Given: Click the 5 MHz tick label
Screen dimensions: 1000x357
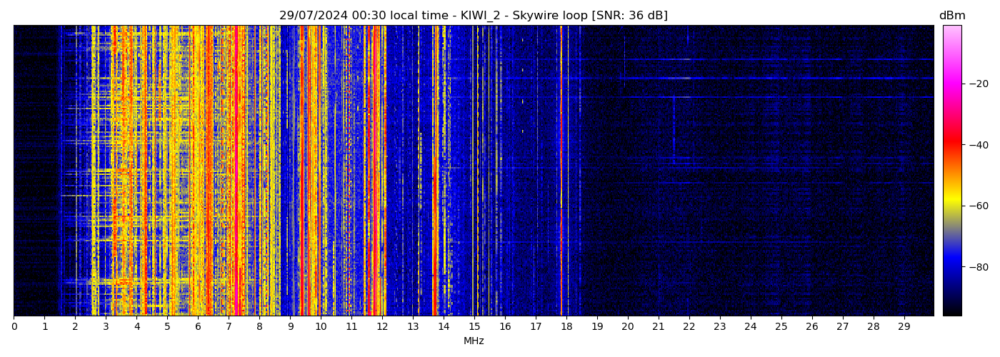Looking at the screenshot, I should pyautogui.click(x=167, y=326).
